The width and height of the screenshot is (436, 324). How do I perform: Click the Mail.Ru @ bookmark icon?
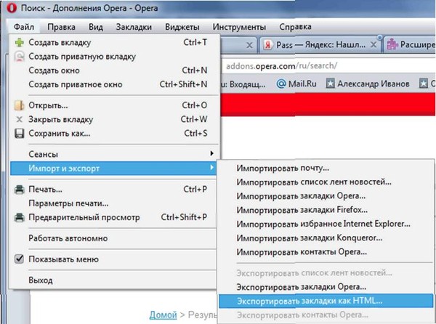click(x=281, y=84)
